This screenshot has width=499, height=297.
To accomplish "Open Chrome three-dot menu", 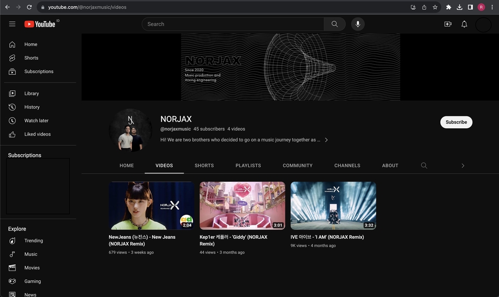I will click(x=492, y=7).
